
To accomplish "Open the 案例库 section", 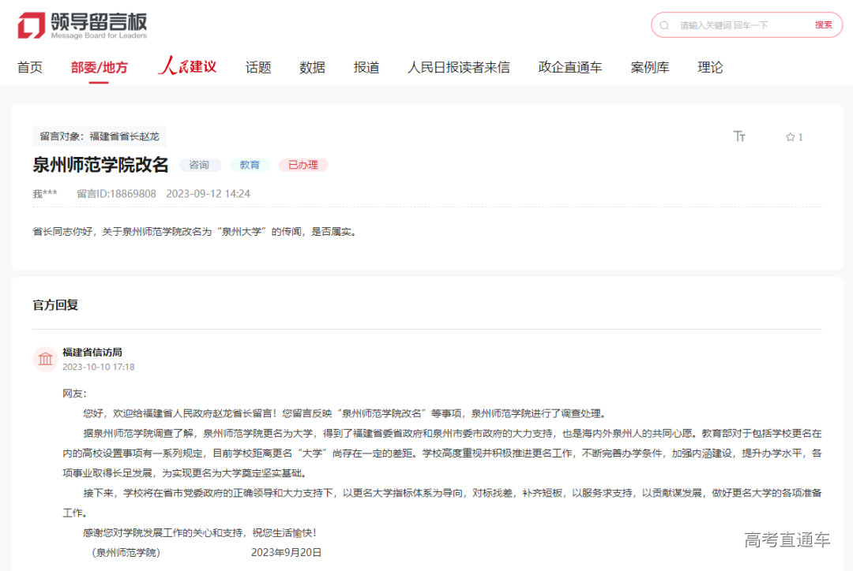I will point(650,68).
